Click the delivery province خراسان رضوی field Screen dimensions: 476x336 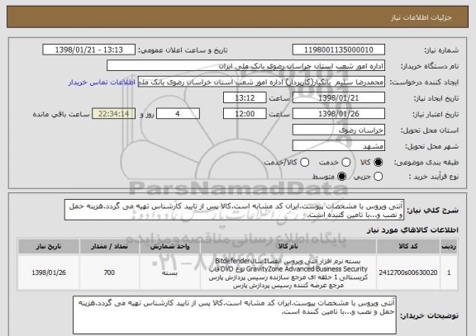pos(339,130)
